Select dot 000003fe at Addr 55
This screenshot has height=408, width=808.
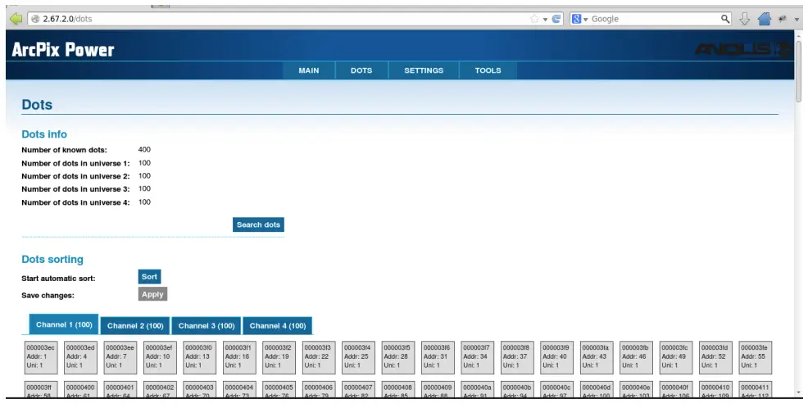tap(755, 357)
